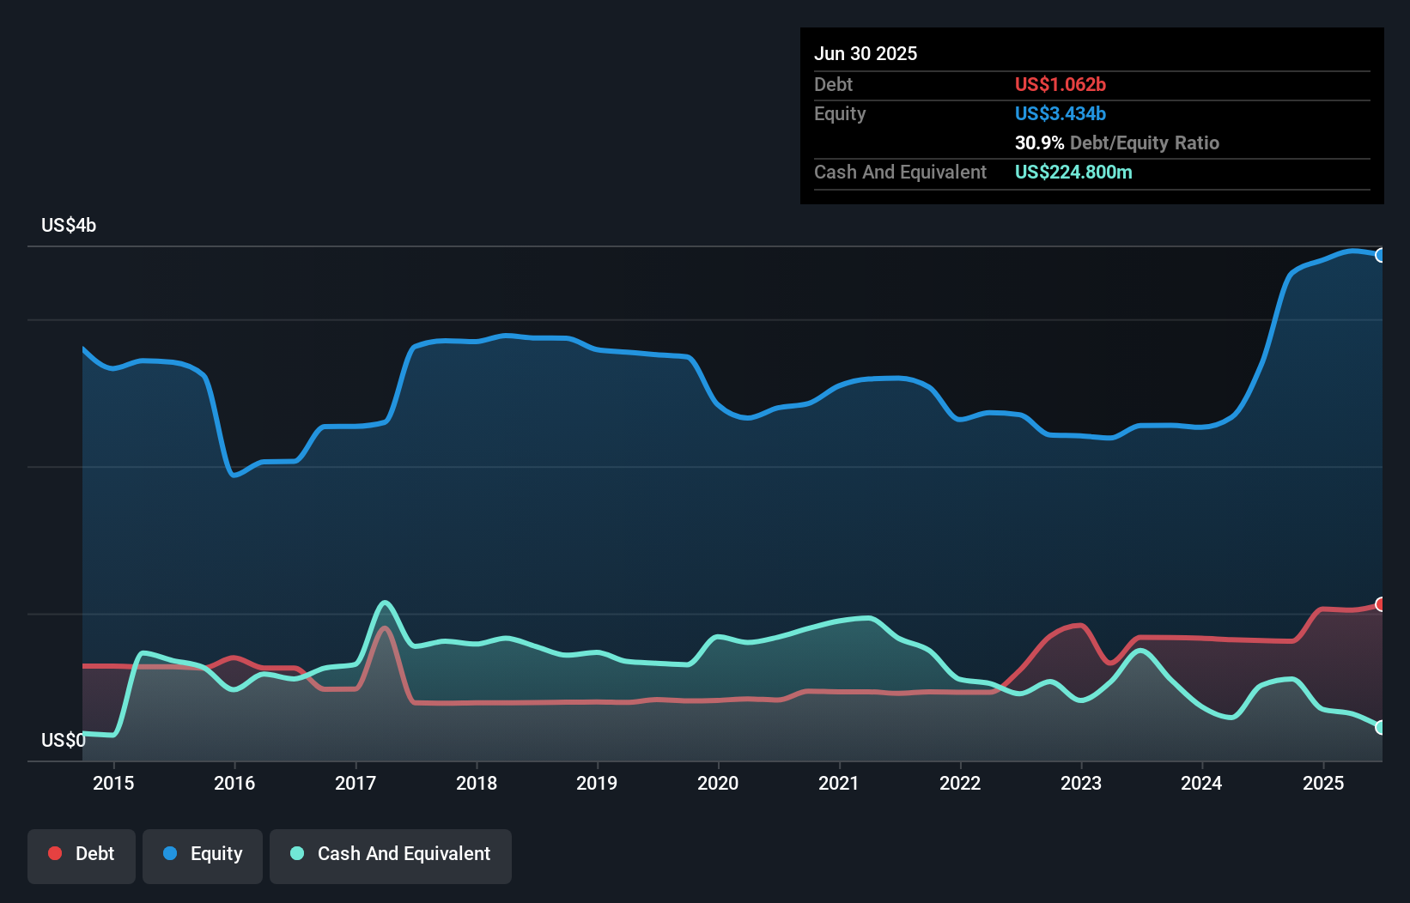Click the teal Cash And Equivalent legend dot
1410x903 pixels.
[x=297, y=853]
